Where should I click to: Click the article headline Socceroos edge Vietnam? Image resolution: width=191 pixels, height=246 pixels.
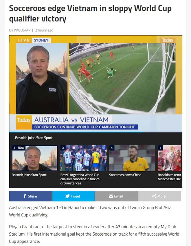pyautogui.click(x=90, y=14)
